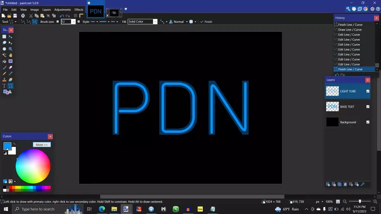Select the Lasso Select tool
Screen dimensions: 381x214
[x=4, y=43]
